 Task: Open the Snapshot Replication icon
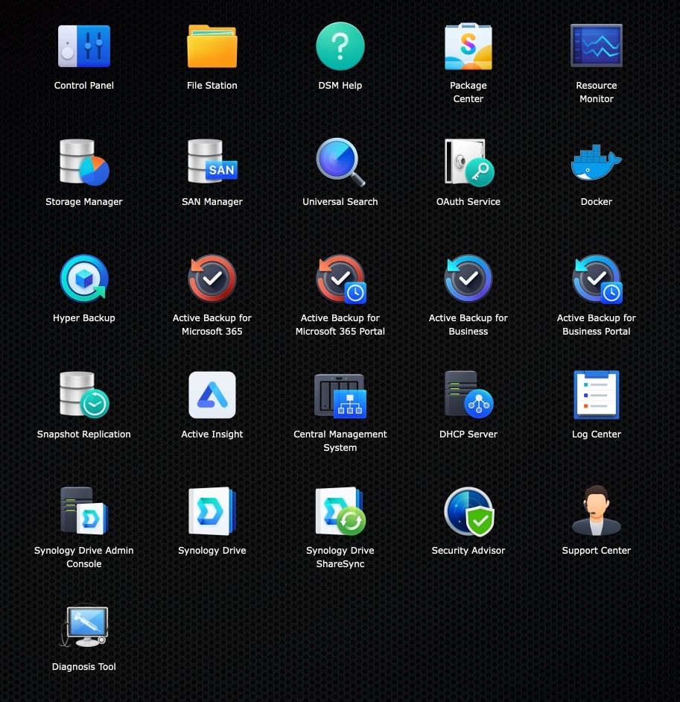click(84, 394)
